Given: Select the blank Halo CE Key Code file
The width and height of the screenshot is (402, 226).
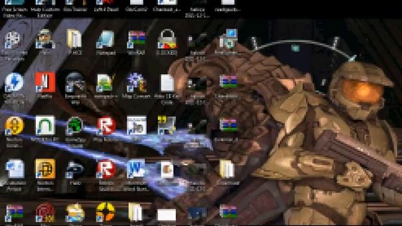Looking at the screenshot, I should tap(167, 83).
